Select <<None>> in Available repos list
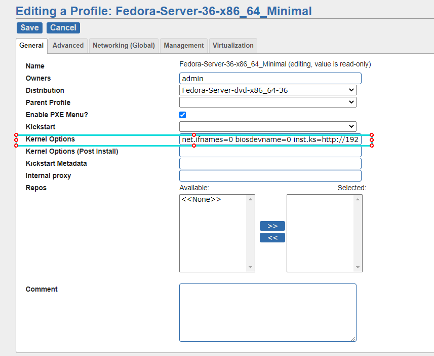This screenshot has width=434, height=356. point(201,200)
